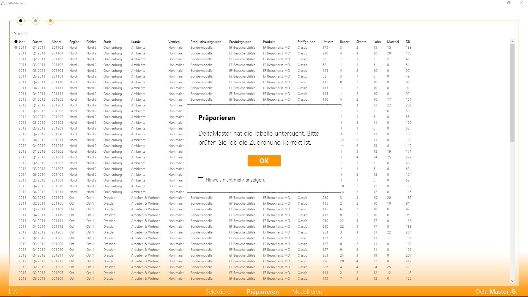Click the scrollbar up arrow
This screenshot has width=528, height=297.
512,42
